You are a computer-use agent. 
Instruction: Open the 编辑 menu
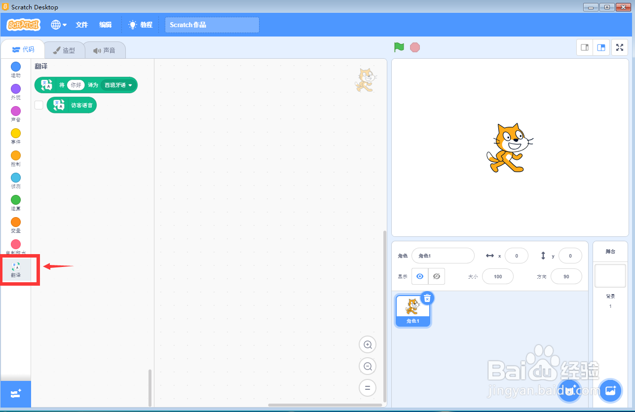coord(105,25)
